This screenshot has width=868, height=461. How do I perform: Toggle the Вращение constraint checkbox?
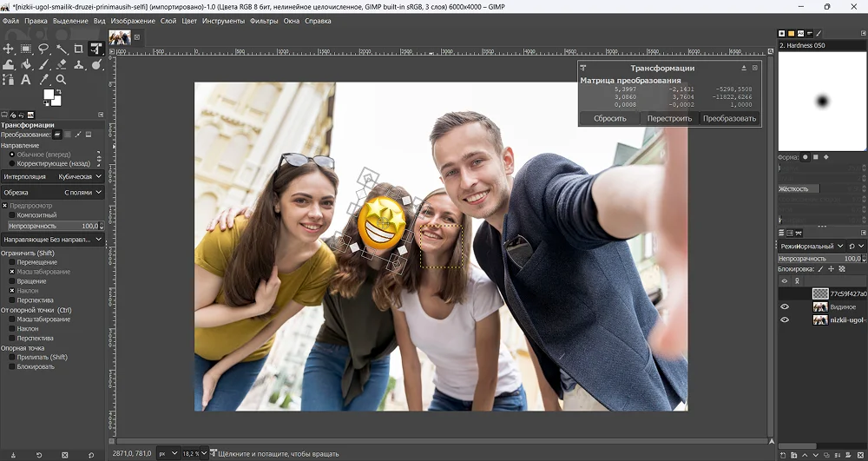12,281
